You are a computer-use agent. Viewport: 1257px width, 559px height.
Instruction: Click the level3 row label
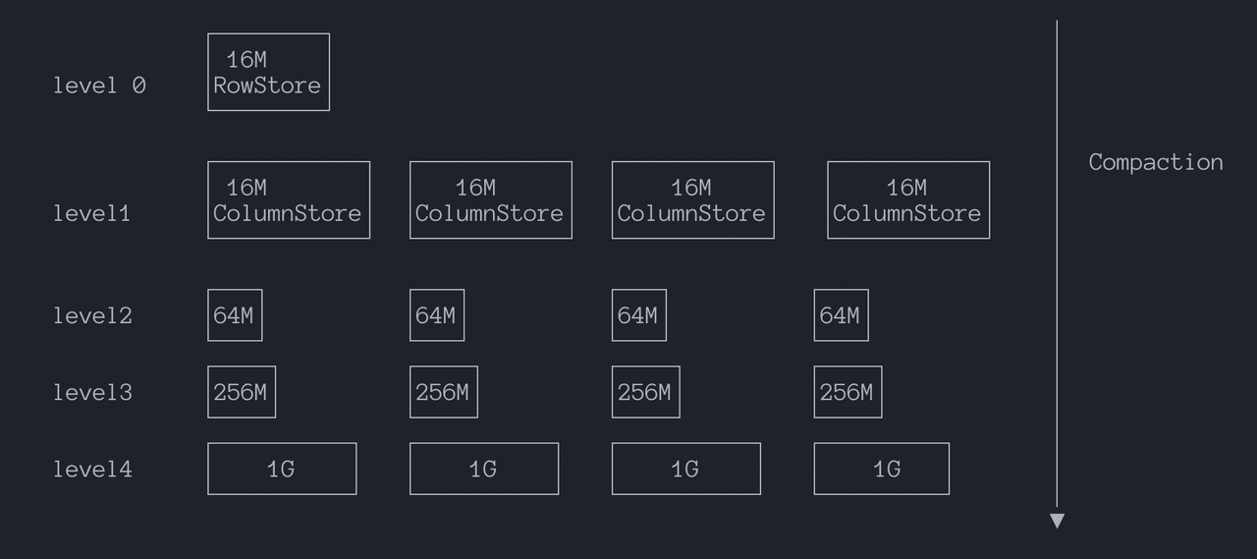(x=91, y=392)
